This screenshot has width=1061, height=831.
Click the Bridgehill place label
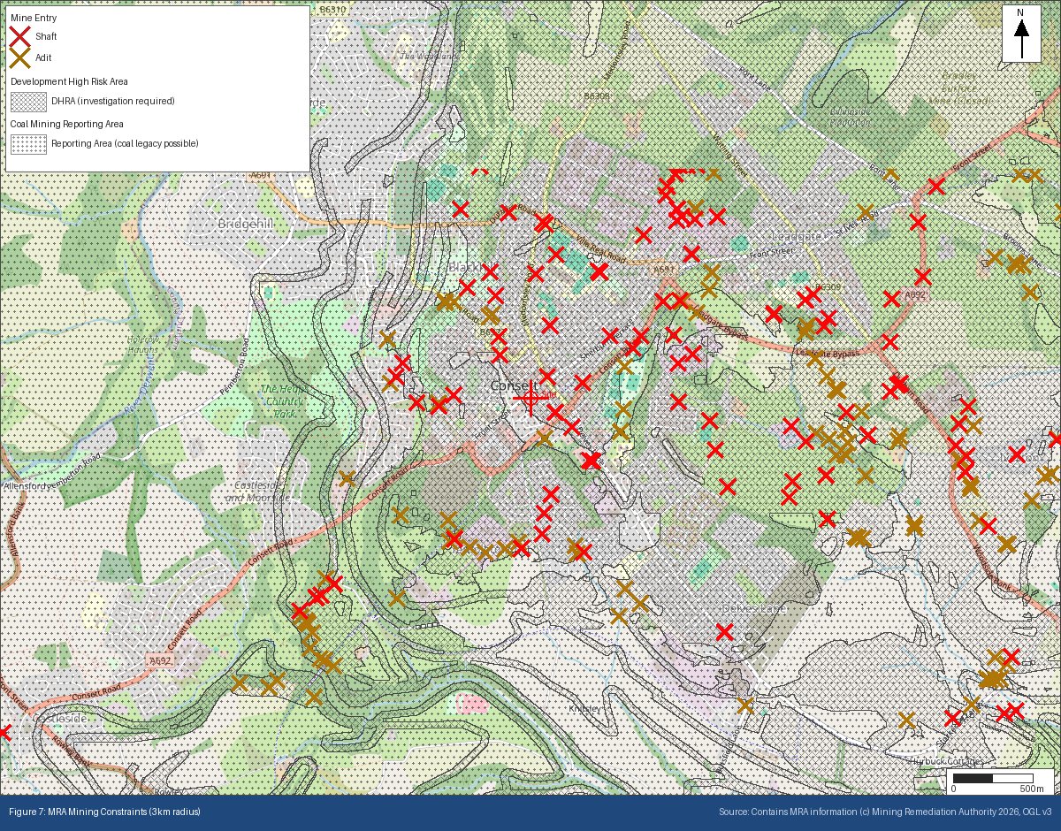pyautogui.click(x=245, y=225)
